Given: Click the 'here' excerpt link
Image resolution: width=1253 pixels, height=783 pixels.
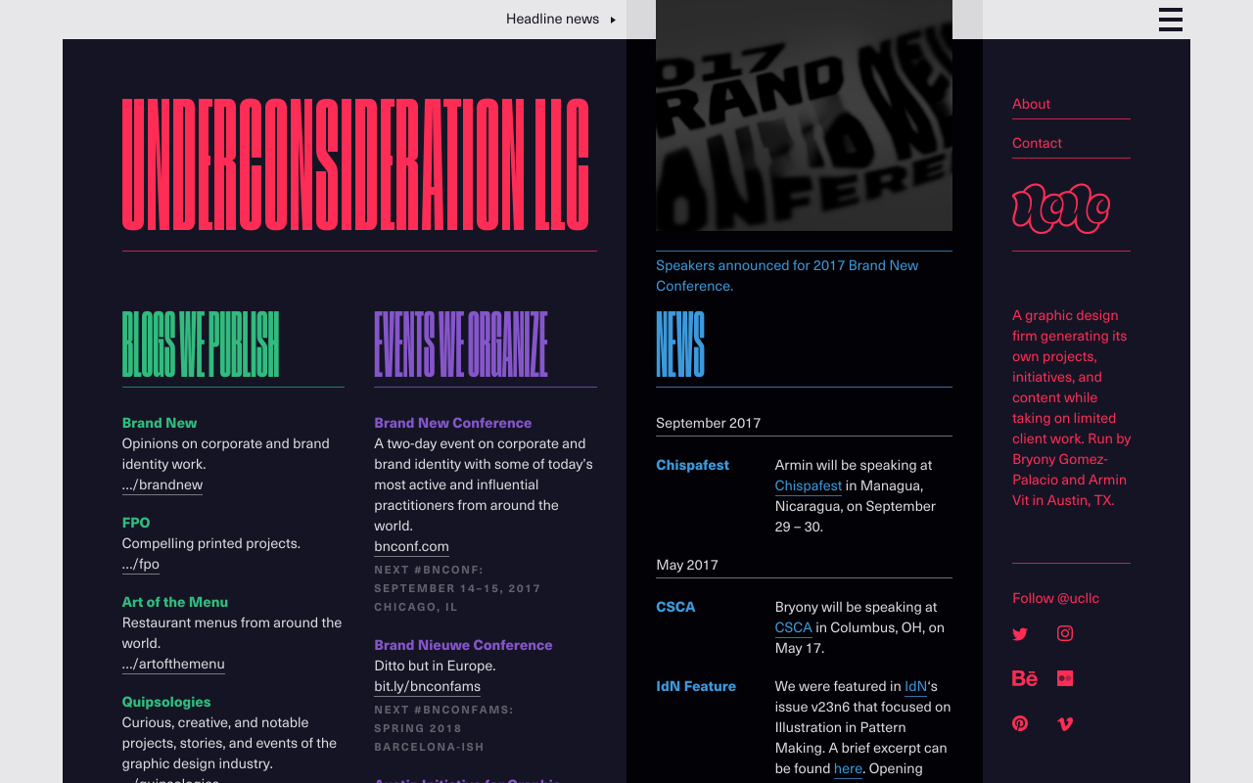Looking at the screenshot, I should coord(848,768).
